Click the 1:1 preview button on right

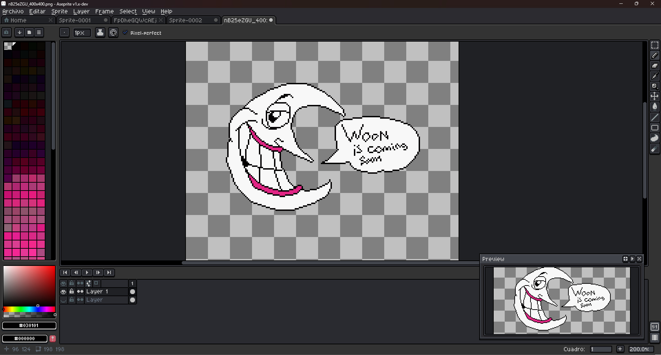pyautogui.click(x=654, y=326)
